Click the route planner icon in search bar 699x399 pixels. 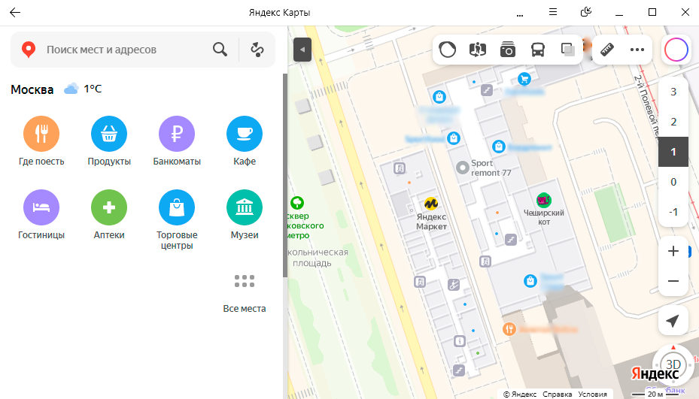tap(257, 50)
